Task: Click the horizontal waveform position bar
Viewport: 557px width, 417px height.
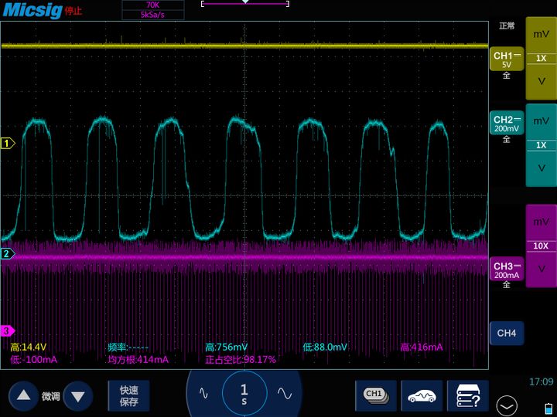Action: [245, 4]
